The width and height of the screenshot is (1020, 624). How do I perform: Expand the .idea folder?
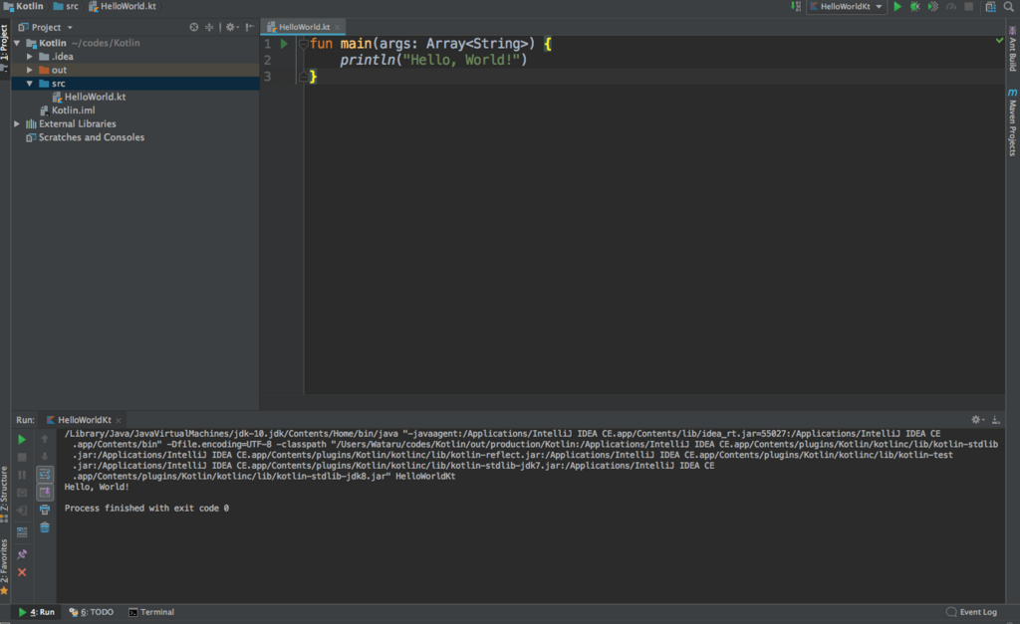pyautogui.click(x=29, y=57)
